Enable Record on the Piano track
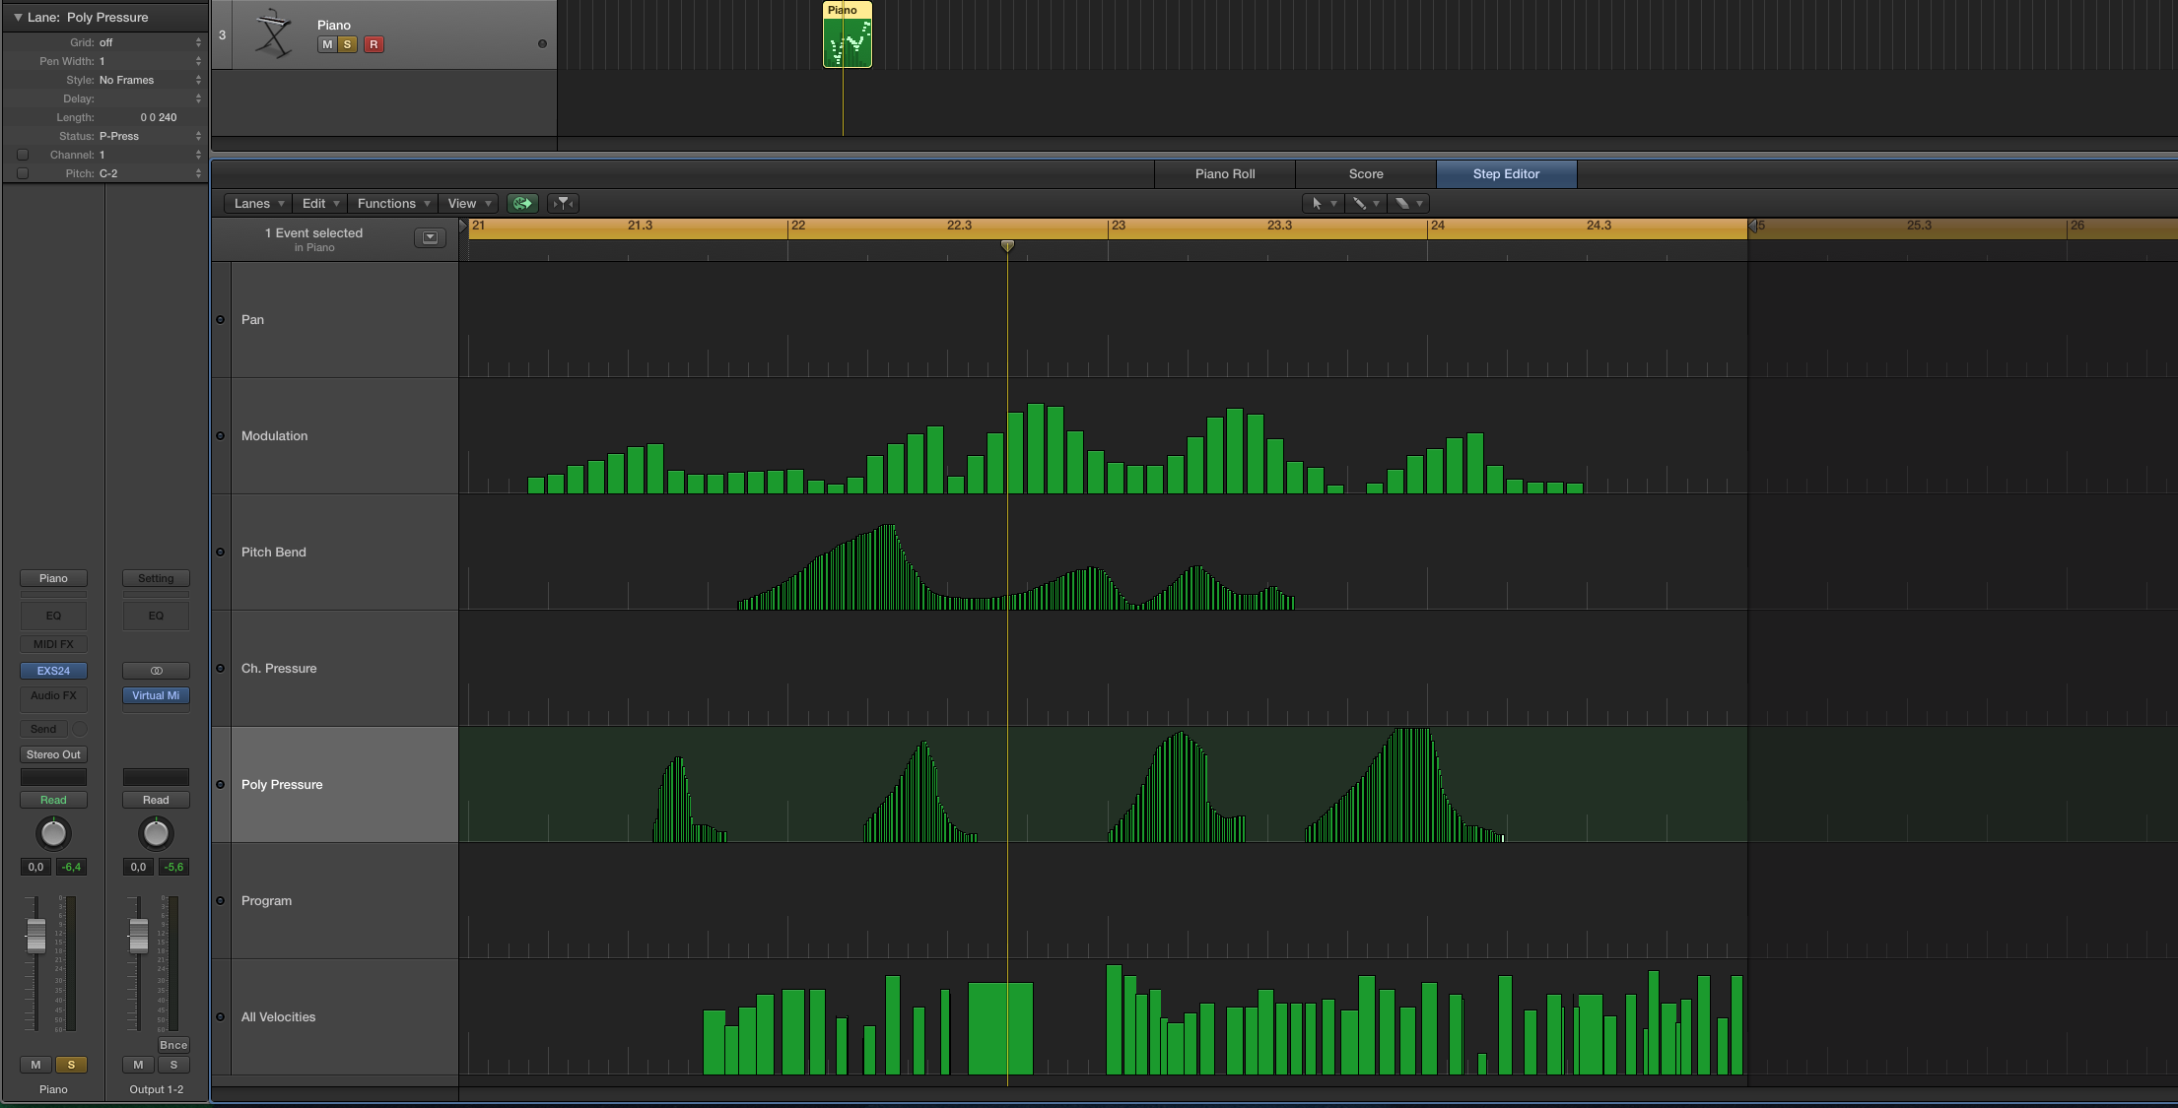This screenshot has height=1108, width=2178. [374, 44]
